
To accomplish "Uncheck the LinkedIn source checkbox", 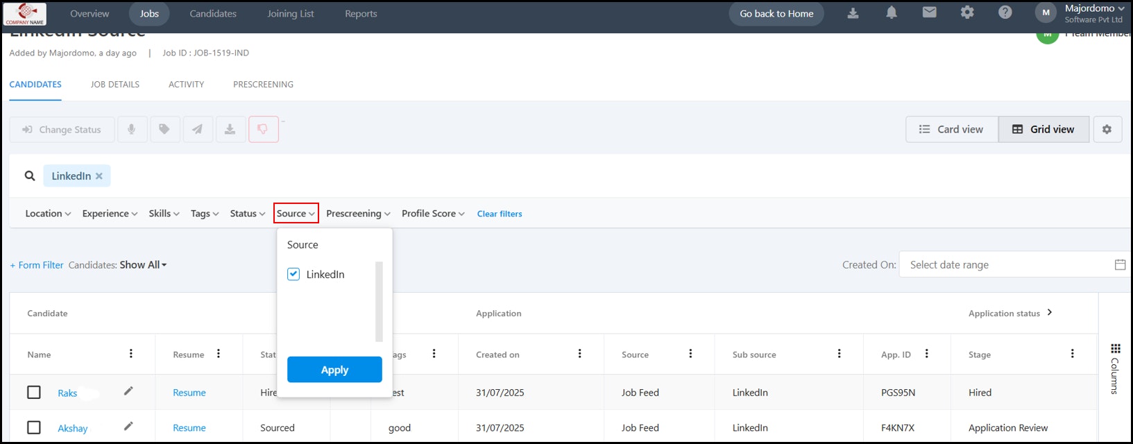I will point(293,274).
